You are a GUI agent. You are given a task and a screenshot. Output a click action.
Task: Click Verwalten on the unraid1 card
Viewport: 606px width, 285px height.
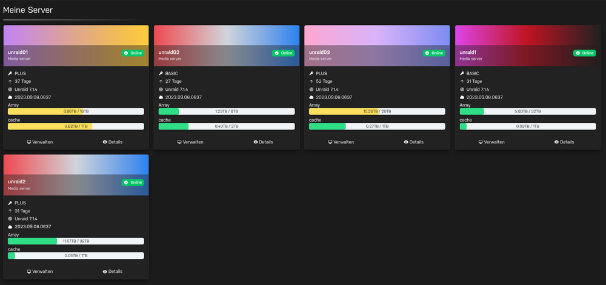pyautogui.click(x=491, y=142)
